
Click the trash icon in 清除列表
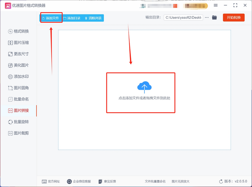(86, 18)
